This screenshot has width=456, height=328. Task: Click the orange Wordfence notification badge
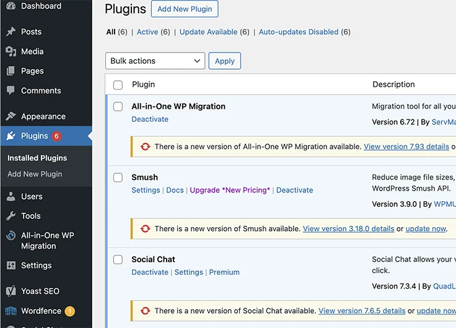click(x=70, y=311)
